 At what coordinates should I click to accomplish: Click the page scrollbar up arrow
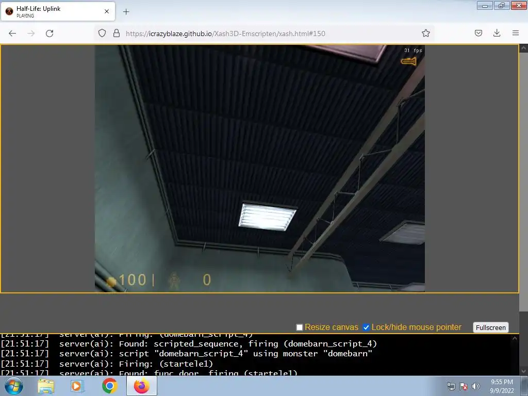(524, 48)
